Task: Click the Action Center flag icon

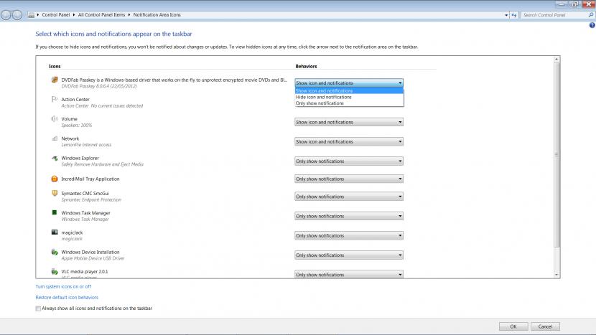Action: point(55,99)
